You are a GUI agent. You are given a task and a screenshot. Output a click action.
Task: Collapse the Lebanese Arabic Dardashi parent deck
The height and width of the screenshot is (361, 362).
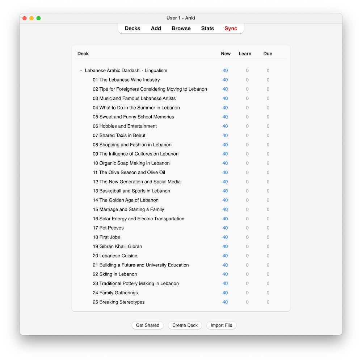point(81,71)
